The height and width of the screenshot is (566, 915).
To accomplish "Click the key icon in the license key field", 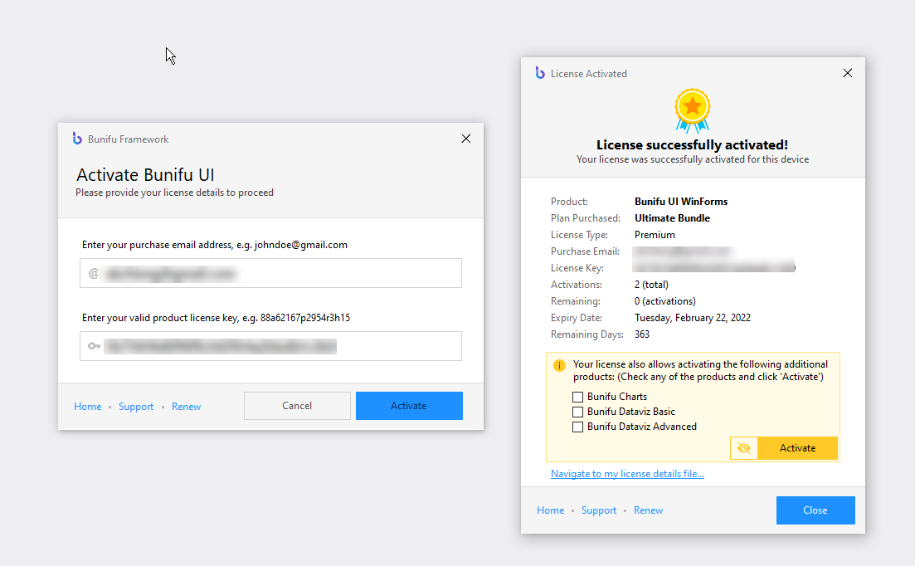I will coord(94,346).
